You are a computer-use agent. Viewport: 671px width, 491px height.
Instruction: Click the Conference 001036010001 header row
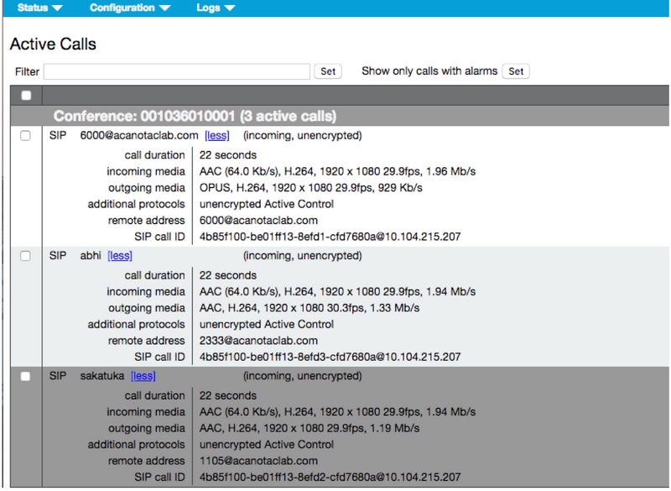[x=340, y=116]
